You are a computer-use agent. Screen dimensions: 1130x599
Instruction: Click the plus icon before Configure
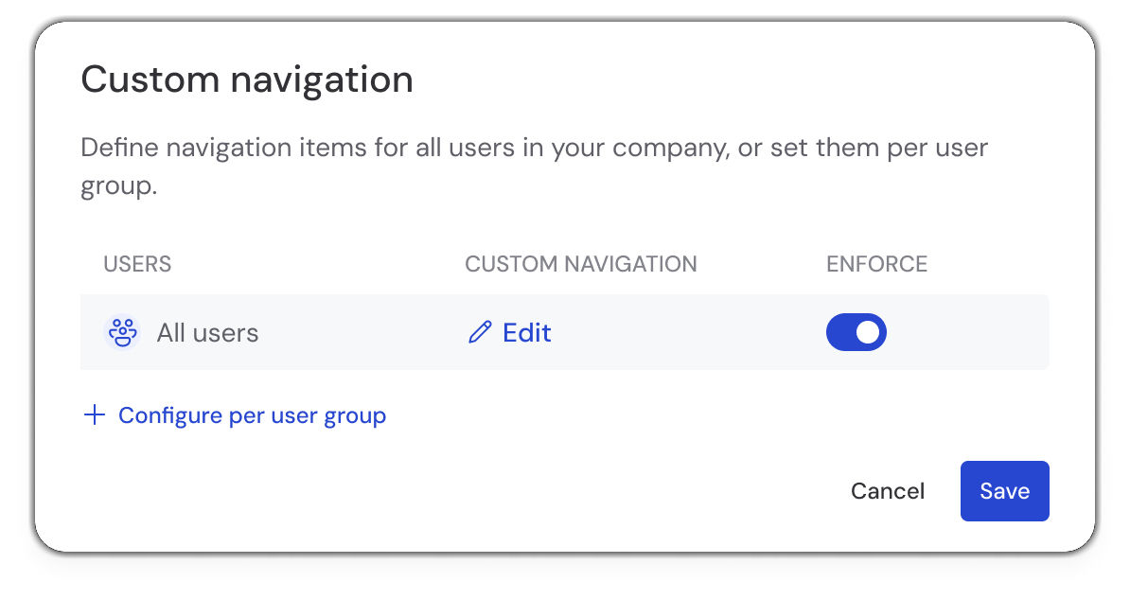94,415
